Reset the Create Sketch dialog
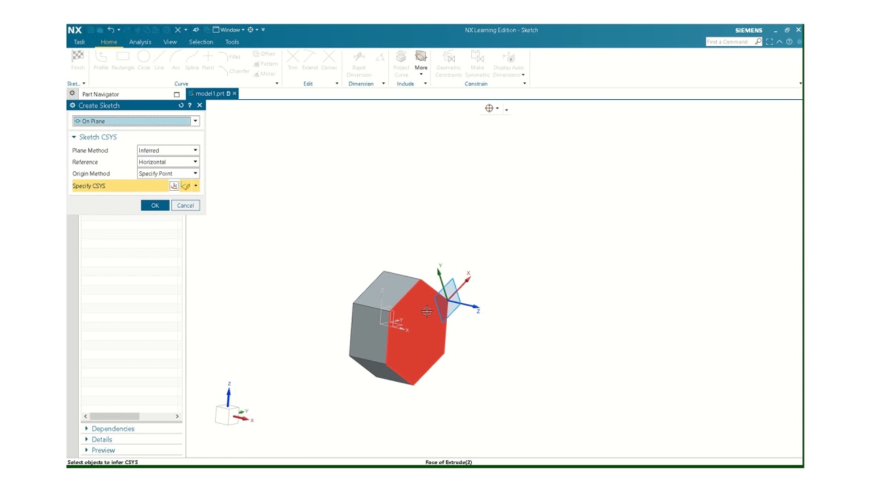869x489 pixels. [x=181, y=105]
